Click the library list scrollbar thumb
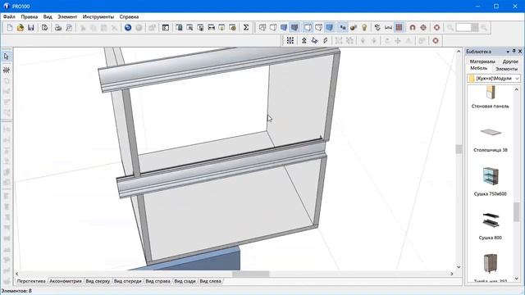The height and width of the screenshot is (295, 525). tap(517, 212)
